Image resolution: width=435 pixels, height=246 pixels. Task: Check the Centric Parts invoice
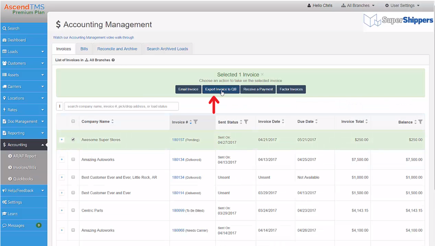point(73,210)
